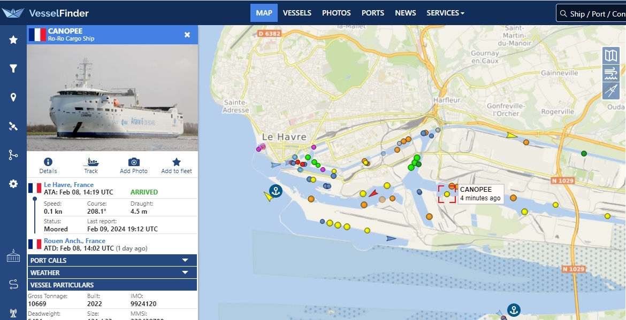This screenshot has height=320, width=626.
Task: Expand the WEATHER section
Action: pos(112,272)
